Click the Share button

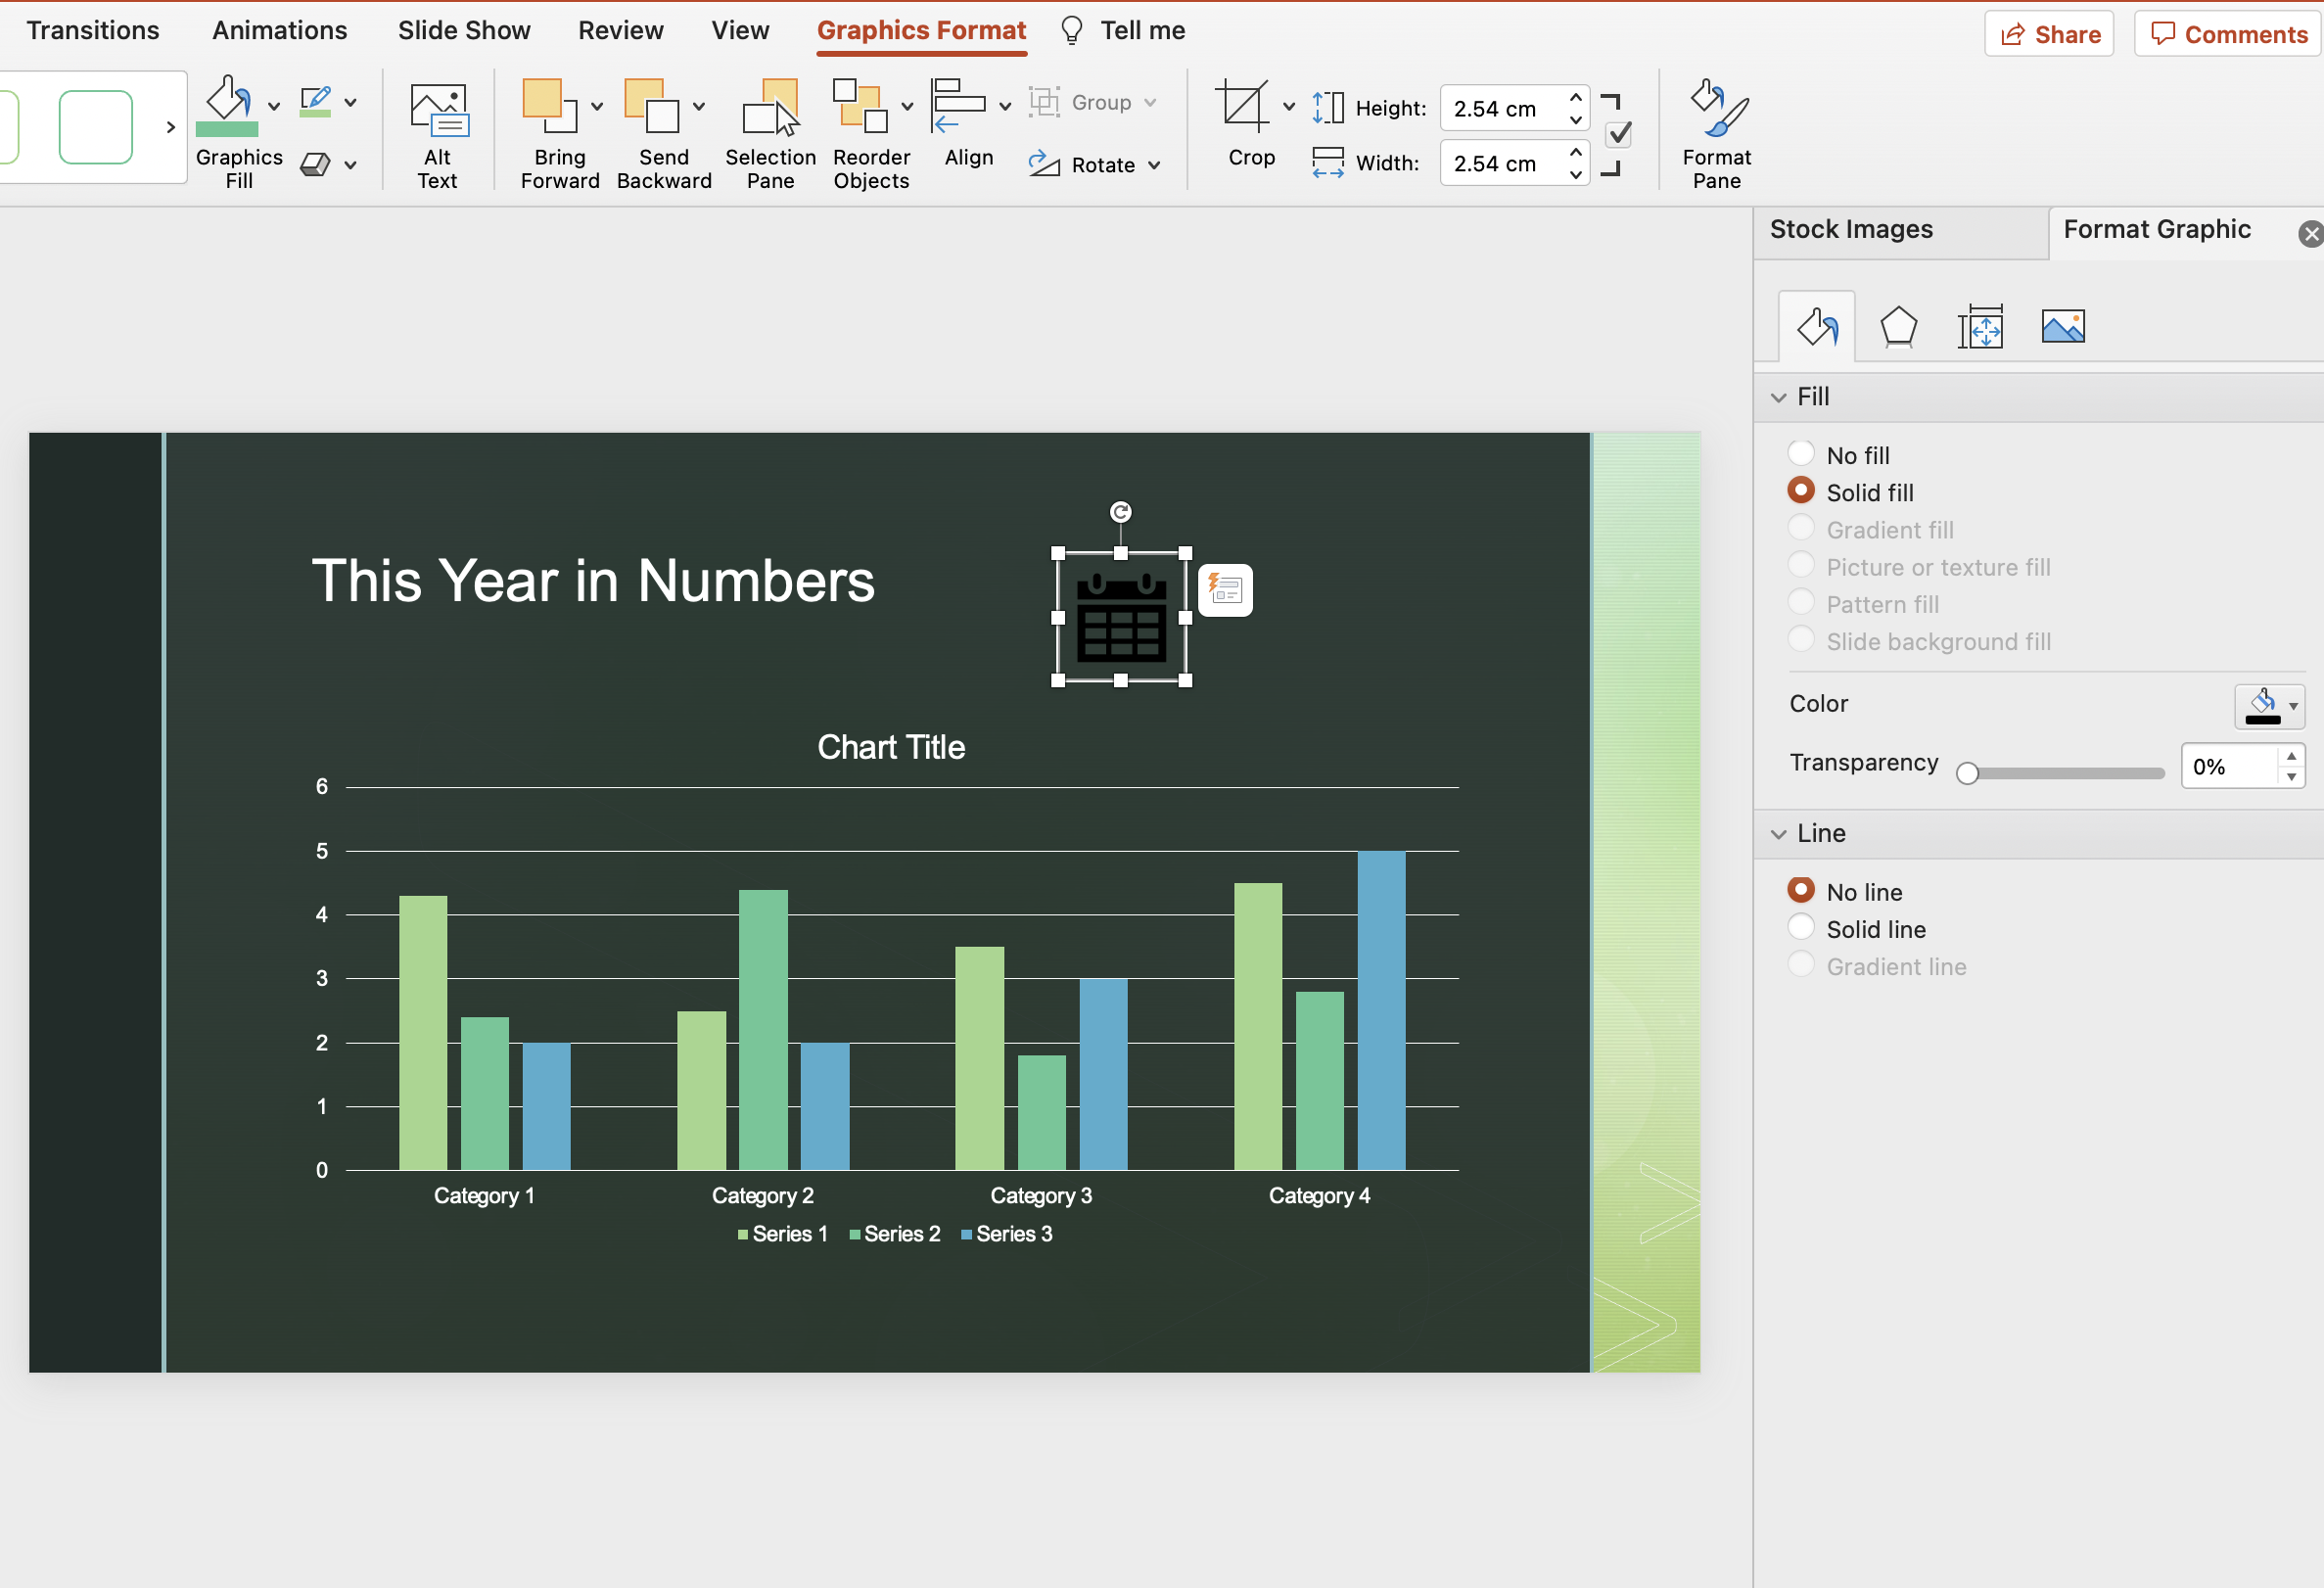pyautogui.click(x=2049, y=34)
